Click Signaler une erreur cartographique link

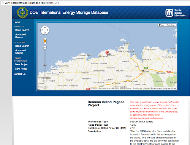coord(163,88)
